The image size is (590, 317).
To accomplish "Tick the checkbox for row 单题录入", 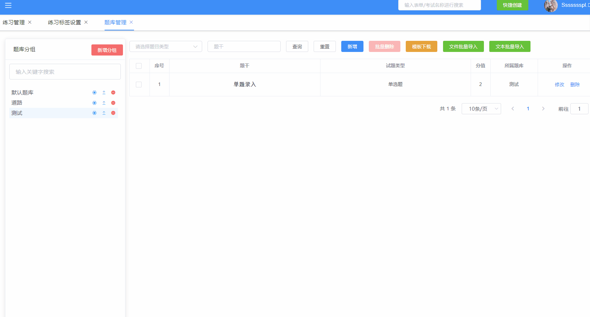I will (x=139, y=85).
